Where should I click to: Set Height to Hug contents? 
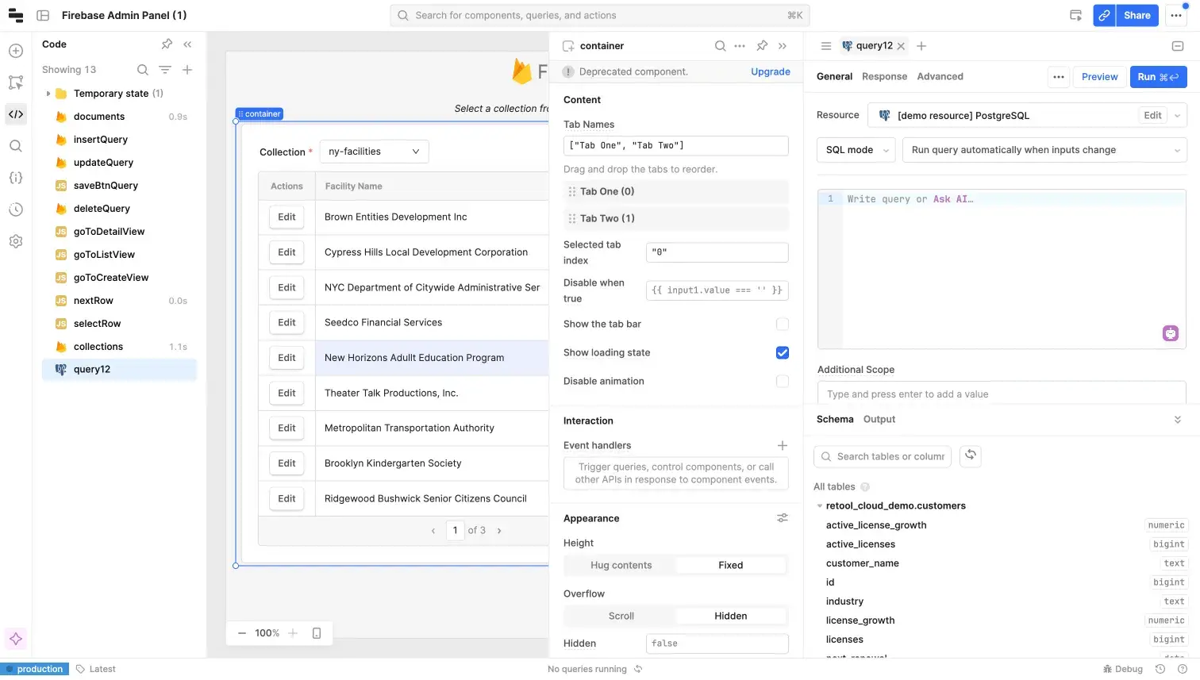tap(621, 565)
